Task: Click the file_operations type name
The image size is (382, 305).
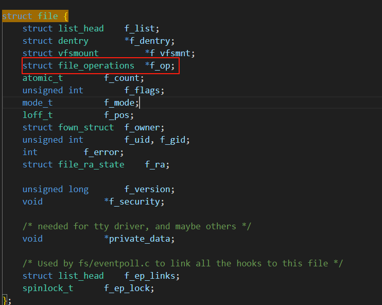Action: 96,65
